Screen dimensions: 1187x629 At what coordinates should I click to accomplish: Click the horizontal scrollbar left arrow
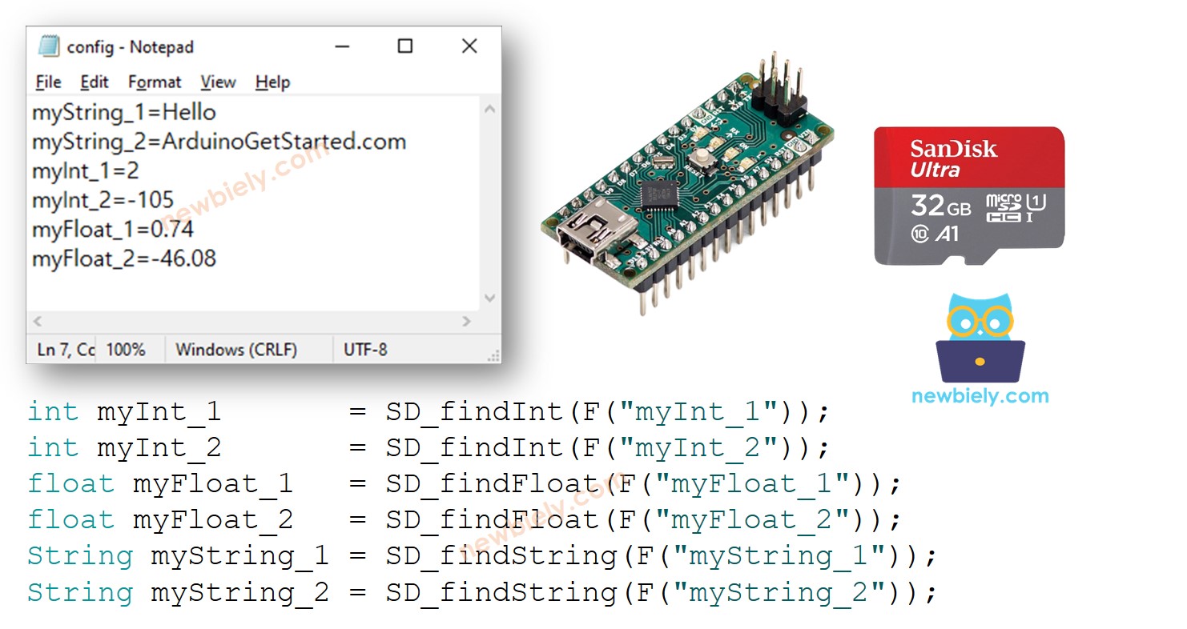37,321
